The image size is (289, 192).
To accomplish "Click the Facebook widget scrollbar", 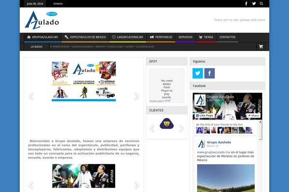I will [x=260, y=131].
